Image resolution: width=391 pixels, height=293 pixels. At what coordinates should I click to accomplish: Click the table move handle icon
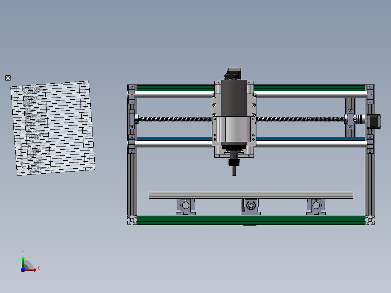(8, 78)
